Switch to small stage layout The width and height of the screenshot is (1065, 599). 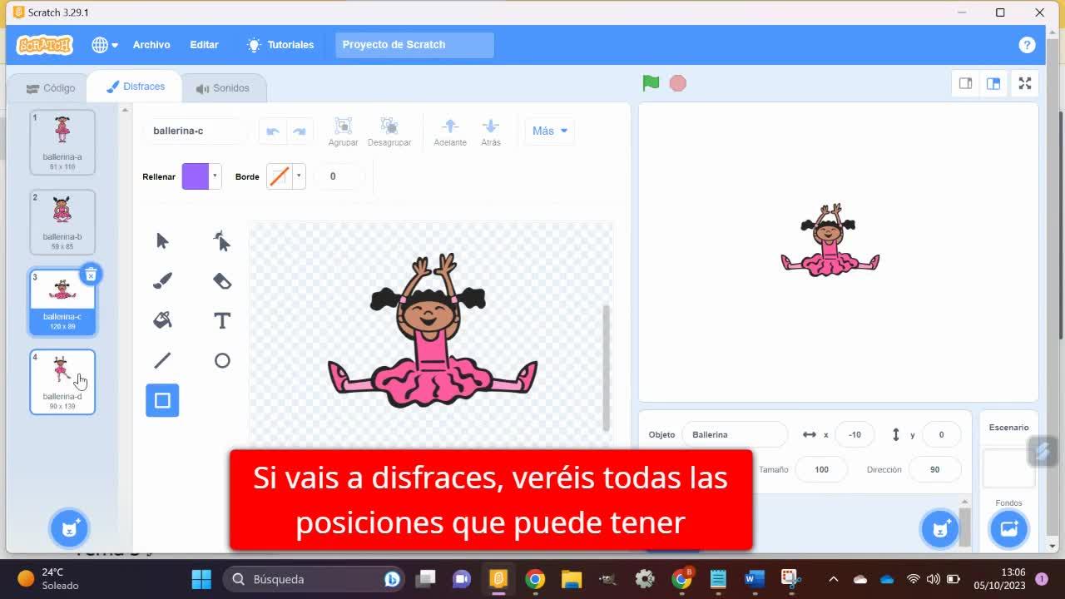965,83
